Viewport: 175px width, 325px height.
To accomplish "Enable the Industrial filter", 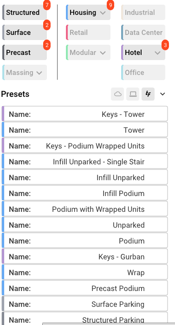I will 143,13.
